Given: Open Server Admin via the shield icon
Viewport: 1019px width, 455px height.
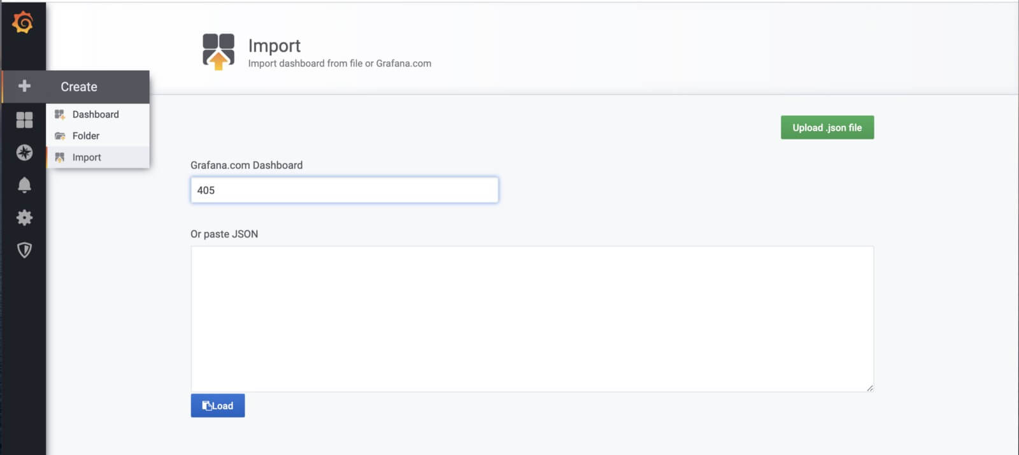Looking at the screenshot, I should tap(24, 250).
